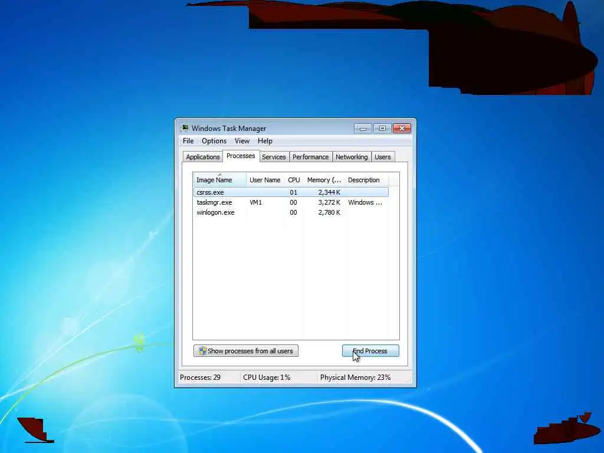The image size is (604, 453).
Task: Click the CPU value 01 for csrss.exe
Action: click(x=294, y=192)
